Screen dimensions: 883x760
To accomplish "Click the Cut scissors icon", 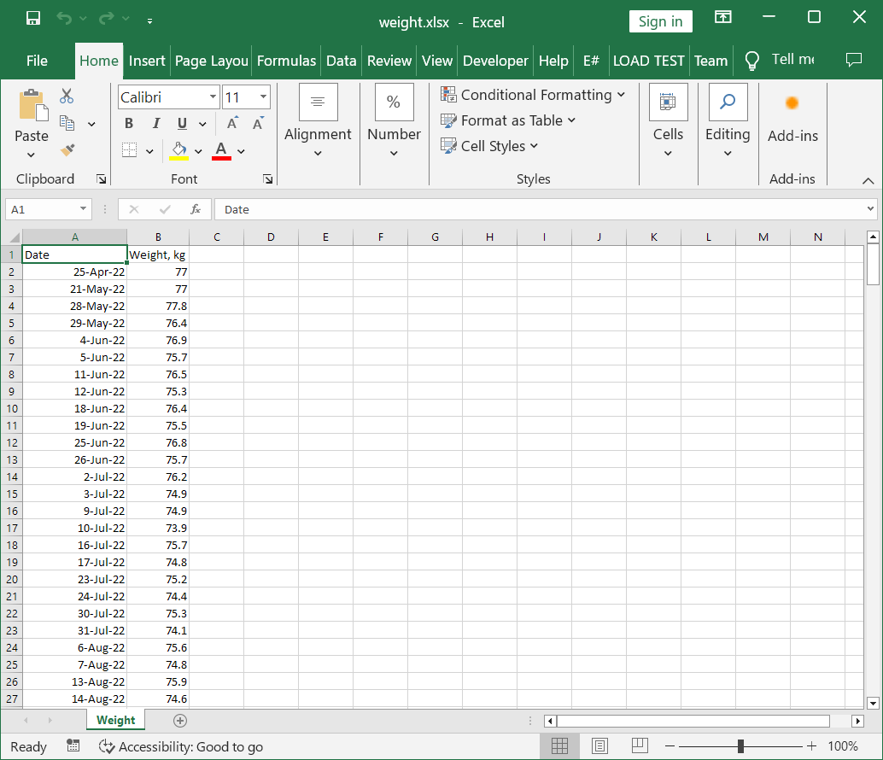I will 67,96.
